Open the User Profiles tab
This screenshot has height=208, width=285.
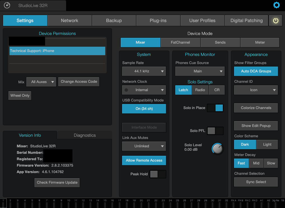(x=202, y=20)
